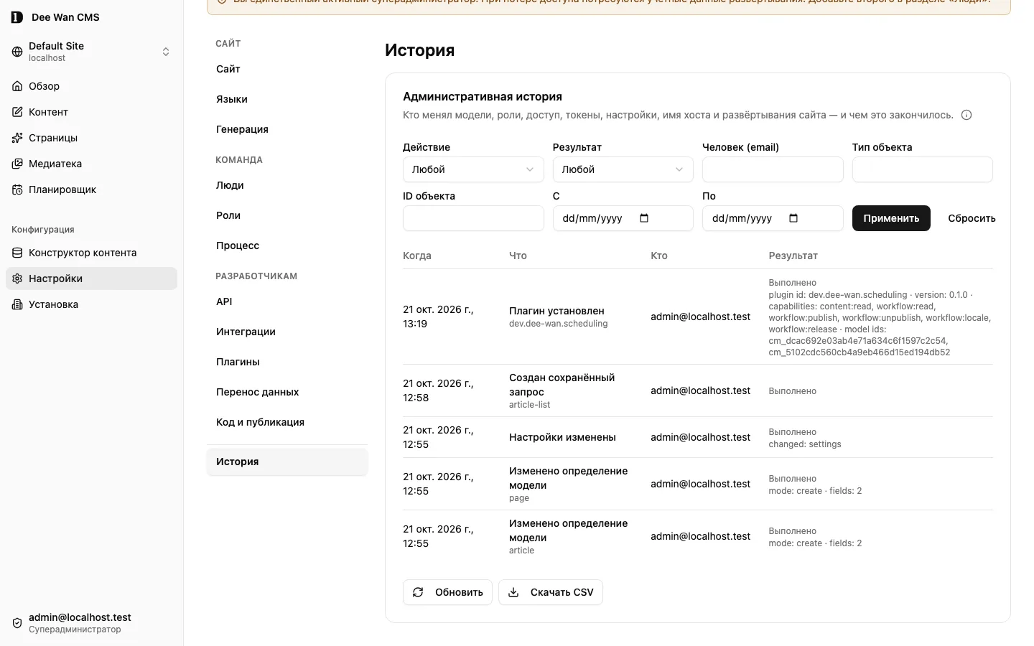Screen dimensions: 1034x646
Task: Expand the Default Site switcher chevrons
Action: 166,52
